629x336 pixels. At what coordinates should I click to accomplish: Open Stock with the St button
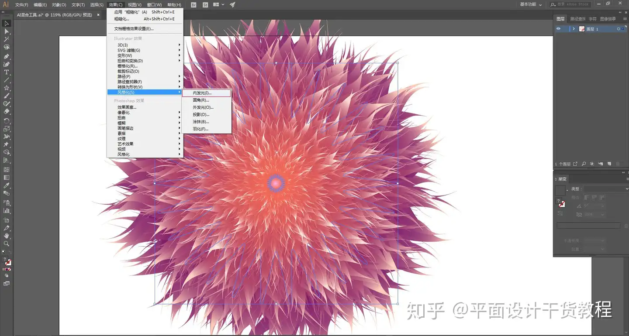click(x=205, y=5)
